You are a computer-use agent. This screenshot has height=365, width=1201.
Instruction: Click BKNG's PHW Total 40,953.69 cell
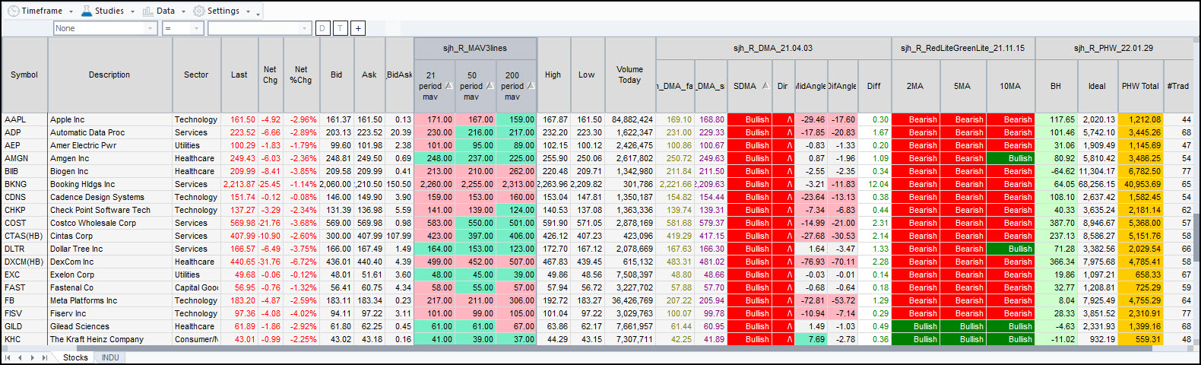click(1141, 184)
